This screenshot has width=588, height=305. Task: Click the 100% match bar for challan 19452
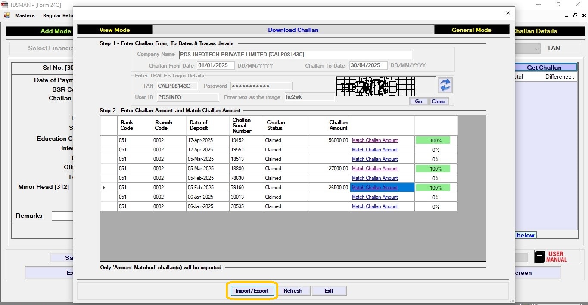click(x=433, y=140)
